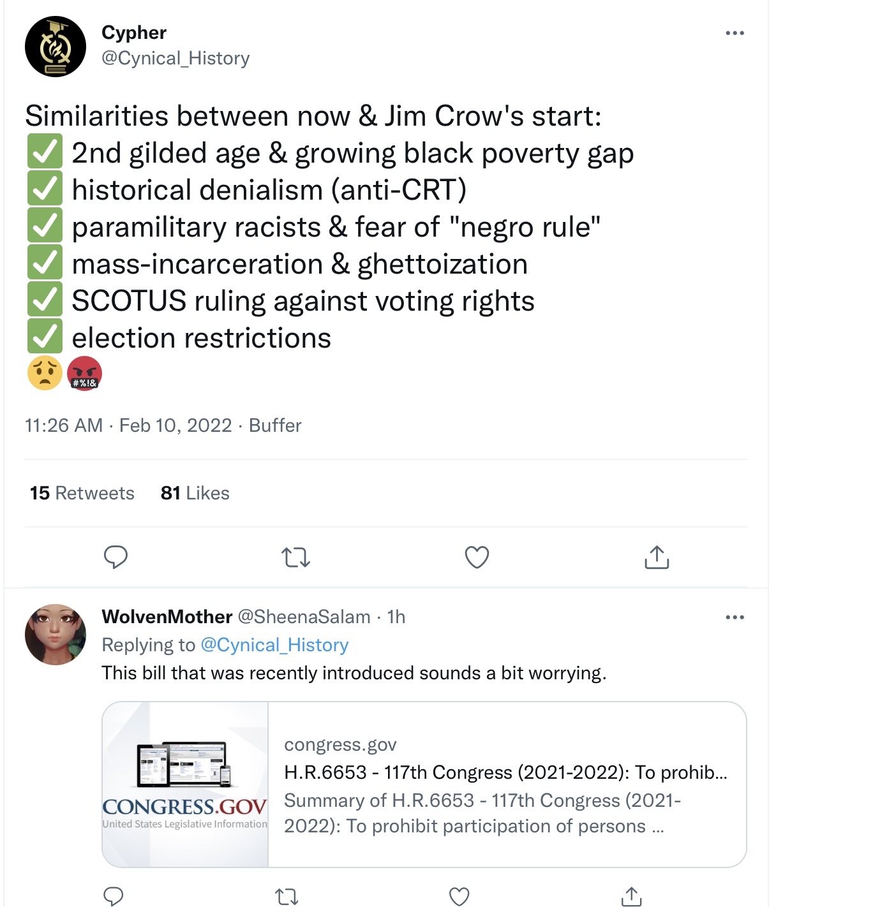View WolvenMother's avatar profile
The image size is (873, 907).
coord(56,635)
